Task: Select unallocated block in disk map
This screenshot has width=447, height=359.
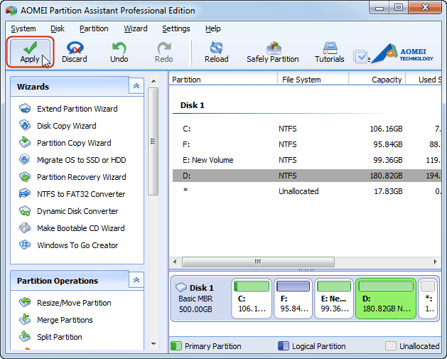Action: (429, 299)
